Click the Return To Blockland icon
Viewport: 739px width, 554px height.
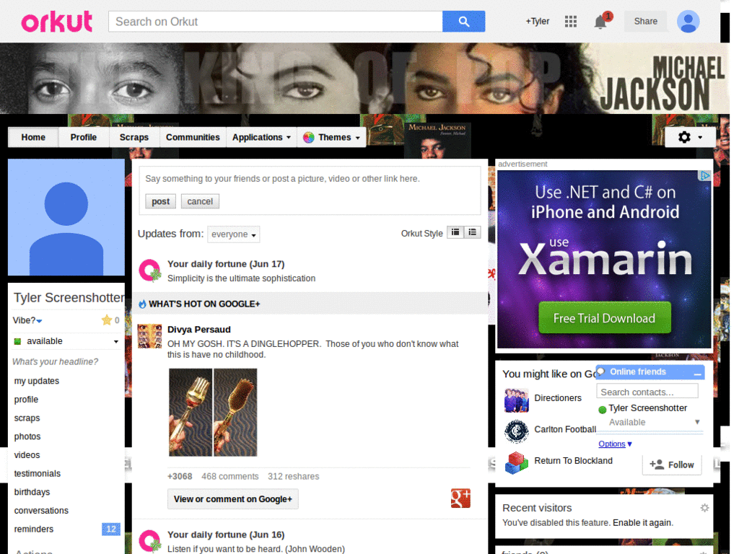[x=517, y=462]
